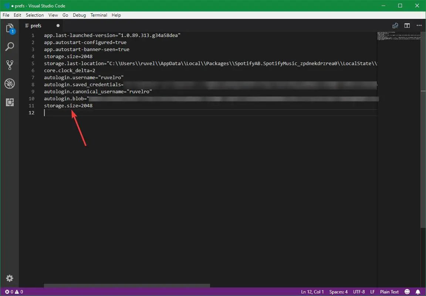Click the minimap code preview
Screen dimensions: 426x296
pyautogui.click(x=399, y=36)
